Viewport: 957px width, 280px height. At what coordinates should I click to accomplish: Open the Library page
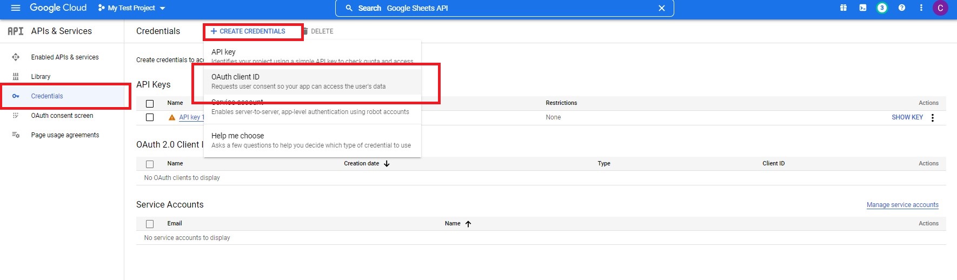(x=41, y=77)
